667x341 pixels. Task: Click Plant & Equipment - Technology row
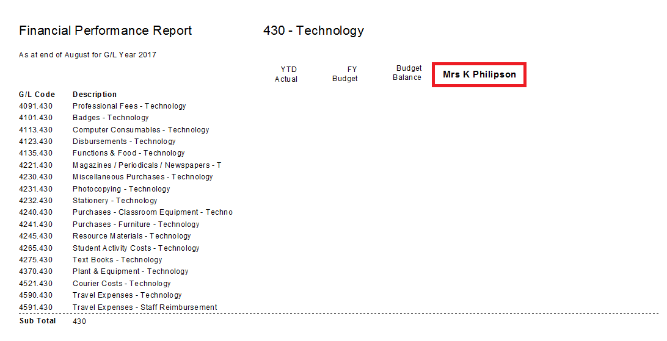[130, 271]
